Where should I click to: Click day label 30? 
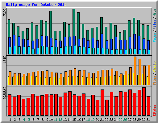pyautogui.click(x=143, y=120)
